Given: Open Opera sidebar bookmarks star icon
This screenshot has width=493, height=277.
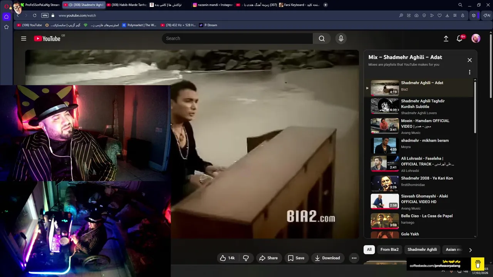Looking at the screenshot, I should (x=6, y=27).
